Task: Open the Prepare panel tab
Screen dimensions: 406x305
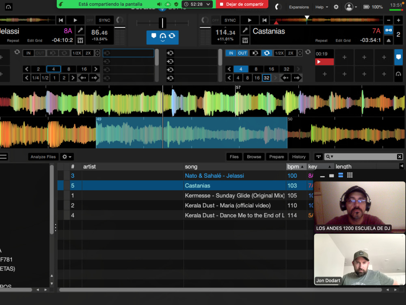Action: pos(276,157)
